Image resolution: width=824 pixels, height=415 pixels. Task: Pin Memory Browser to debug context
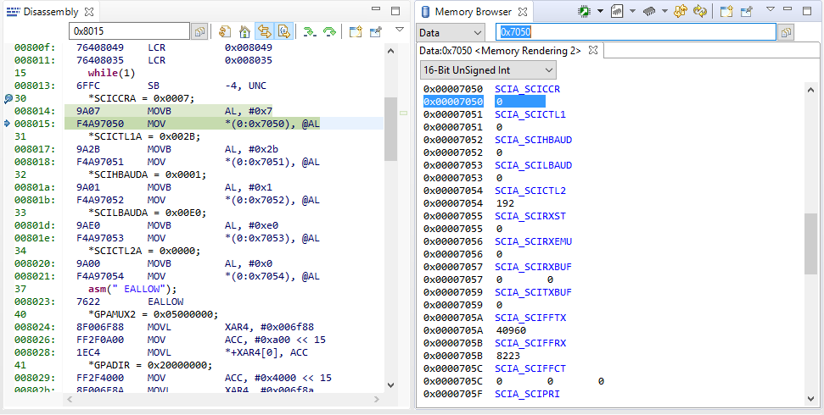coord(746,12)
